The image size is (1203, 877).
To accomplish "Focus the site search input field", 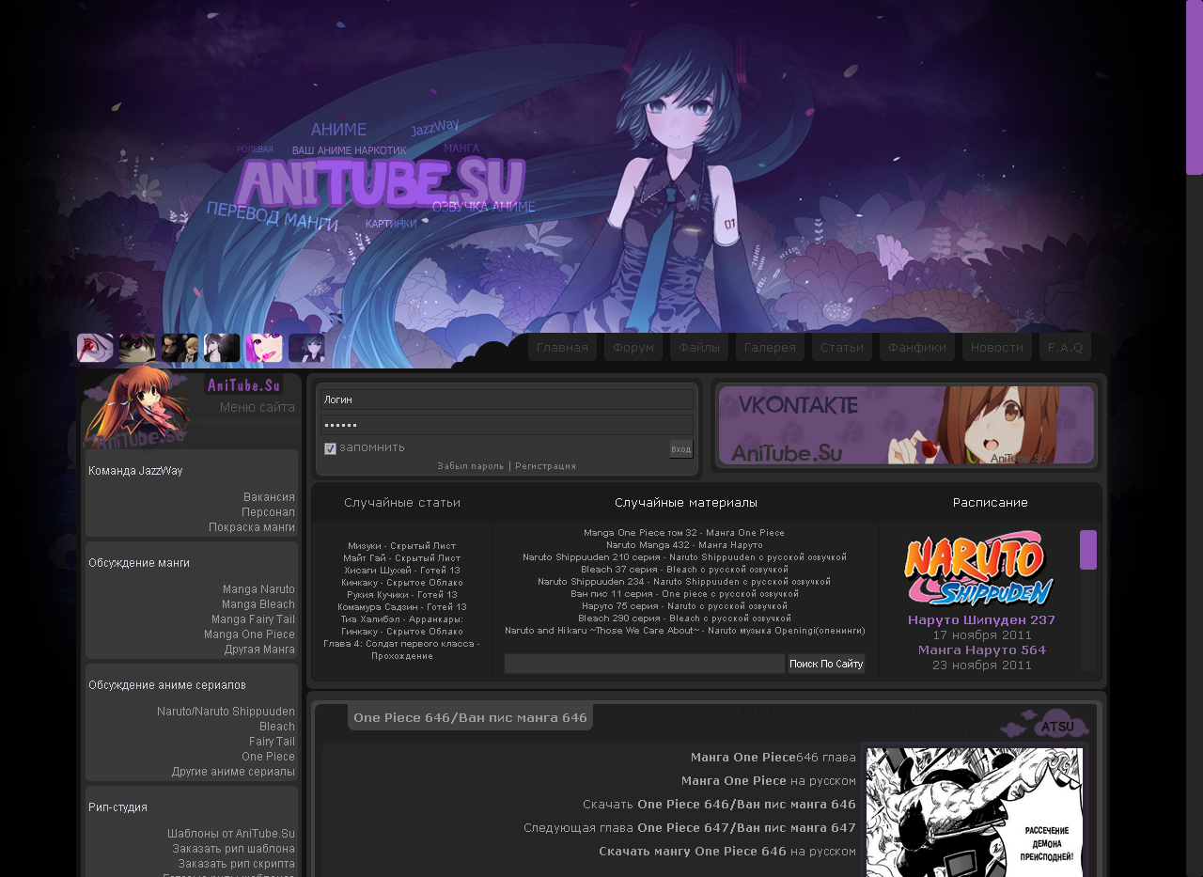I will pyautogui.click(x=645, y=664).
